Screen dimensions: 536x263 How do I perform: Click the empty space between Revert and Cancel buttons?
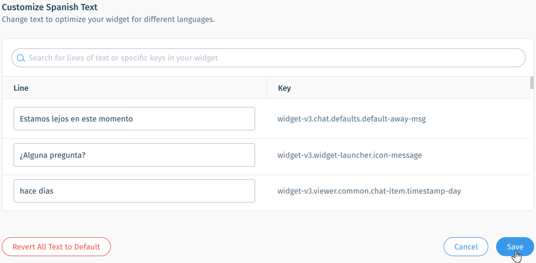(277, 247)
